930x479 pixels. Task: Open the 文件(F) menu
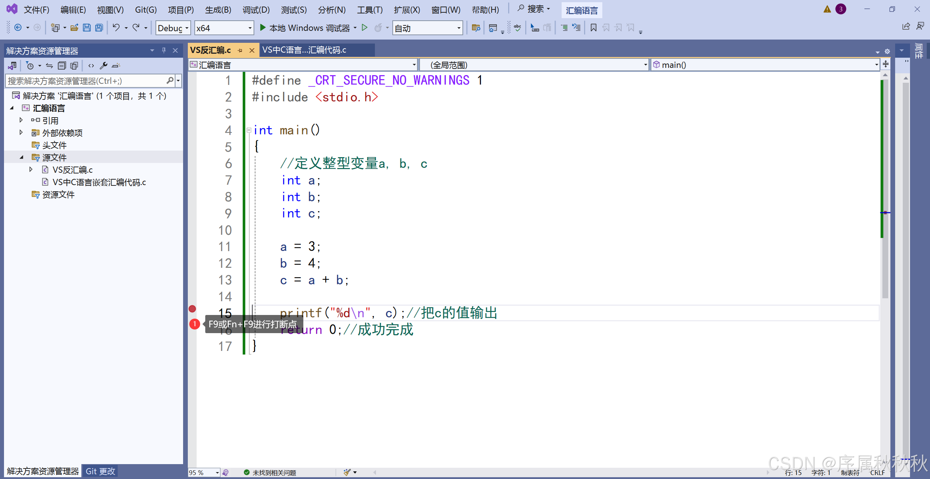(36, 10)
